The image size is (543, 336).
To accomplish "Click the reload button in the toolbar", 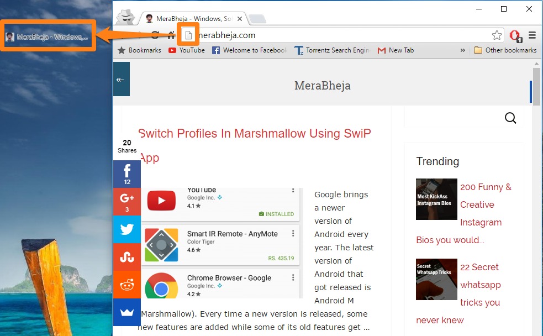I will click(155, 35).
